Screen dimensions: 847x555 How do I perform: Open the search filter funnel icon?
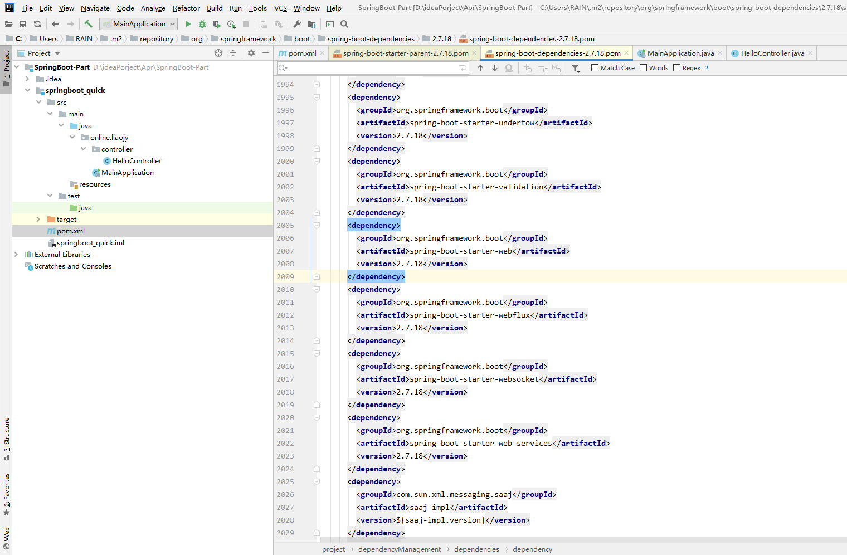[x=576, y=68]
